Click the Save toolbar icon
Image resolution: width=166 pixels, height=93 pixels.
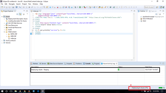point(7,7)
